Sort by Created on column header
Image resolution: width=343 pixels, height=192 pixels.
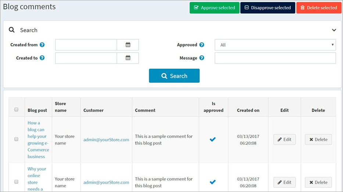[248, 110]
